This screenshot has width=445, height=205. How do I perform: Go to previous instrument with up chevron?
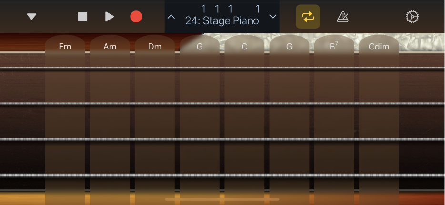(x=172, y=17)
